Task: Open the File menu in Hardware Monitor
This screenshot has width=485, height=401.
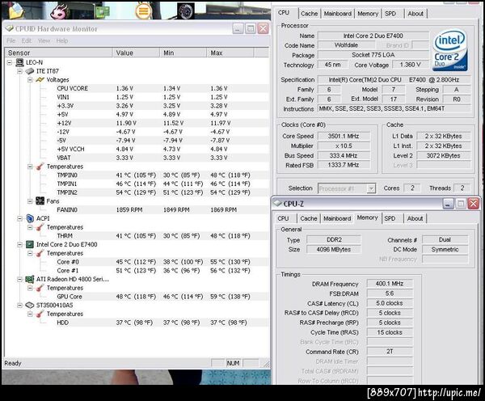Action: click(11, 40)
